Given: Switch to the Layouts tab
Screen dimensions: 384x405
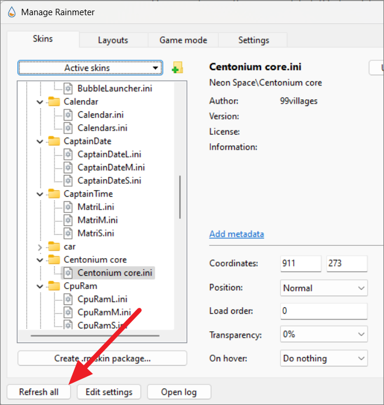Looking at the screenshot, I should coord(113,40).
